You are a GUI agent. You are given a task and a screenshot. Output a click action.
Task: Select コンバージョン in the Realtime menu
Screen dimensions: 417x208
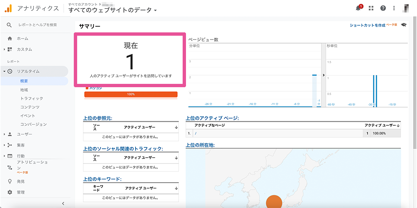click(33, 124)
